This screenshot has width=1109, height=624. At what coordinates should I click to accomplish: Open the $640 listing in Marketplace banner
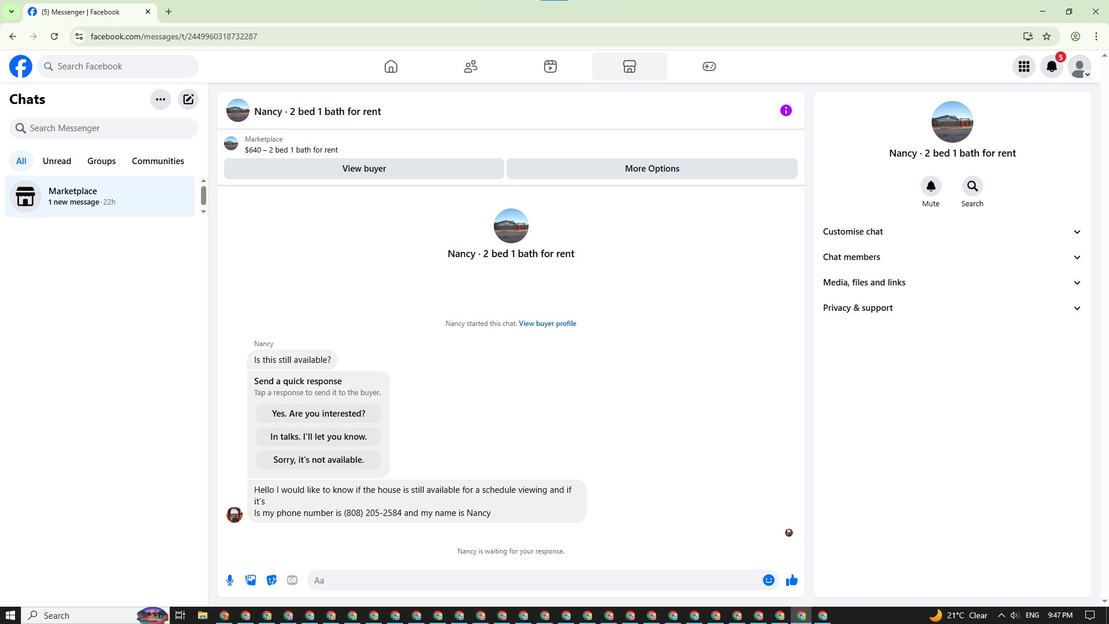tap(291, 150)
